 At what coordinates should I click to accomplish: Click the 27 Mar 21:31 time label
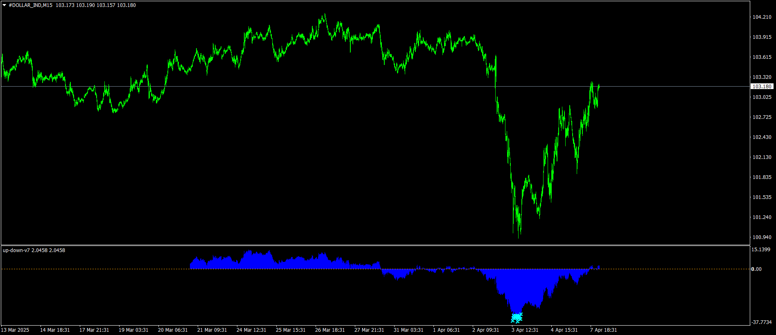[369, 330]
